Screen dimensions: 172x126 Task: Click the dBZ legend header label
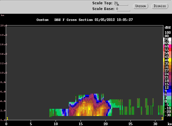pyautogui.click(x=167, y=27)
